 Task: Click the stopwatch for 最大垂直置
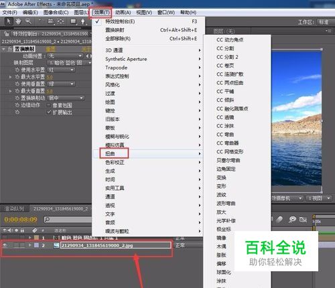[x=17, y=91]
